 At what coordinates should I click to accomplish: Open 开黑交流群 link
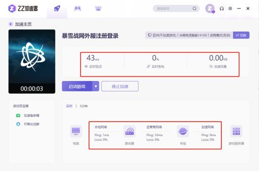click(x=32, y=124)
